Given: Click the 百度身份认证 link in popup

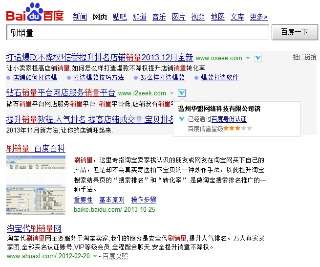Looking at the screenshot, I should (229, 119).
